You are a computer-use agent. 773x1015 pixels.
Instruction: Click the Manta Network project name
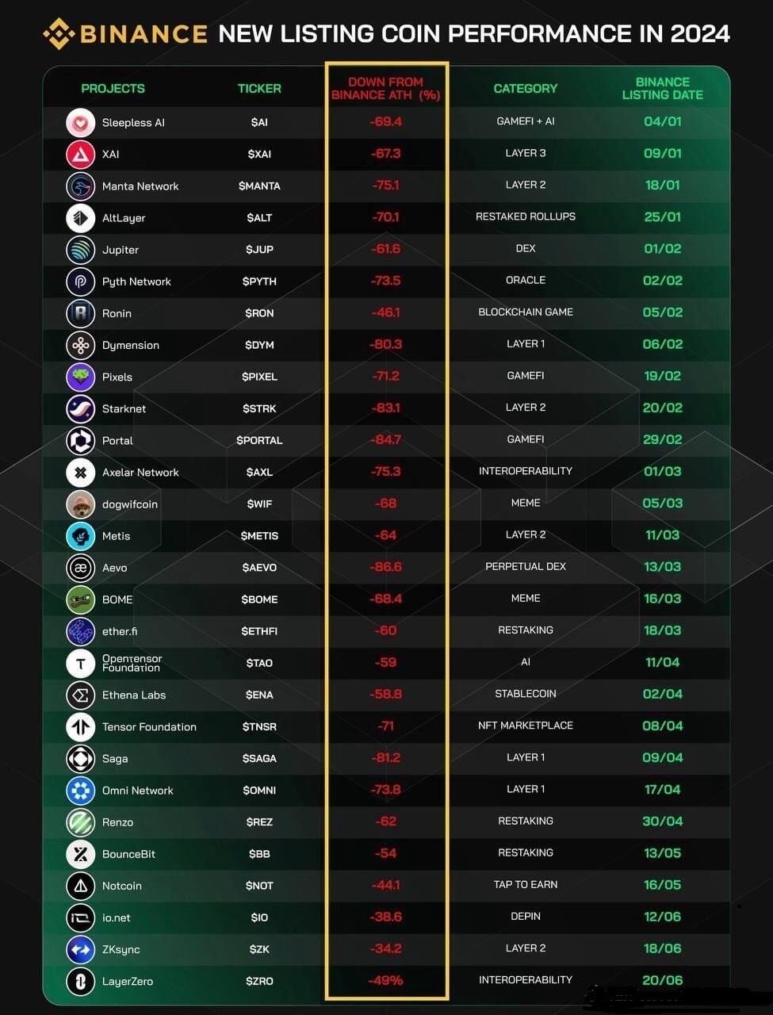(140, 186)
